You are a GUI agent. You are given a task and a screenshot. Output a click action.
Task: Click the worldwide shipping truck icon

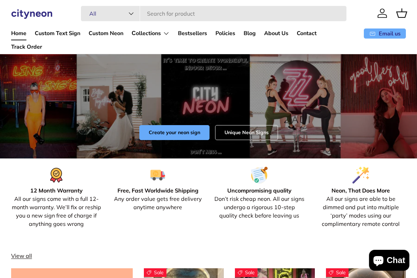pyautogui.click(x=158, y=175)
